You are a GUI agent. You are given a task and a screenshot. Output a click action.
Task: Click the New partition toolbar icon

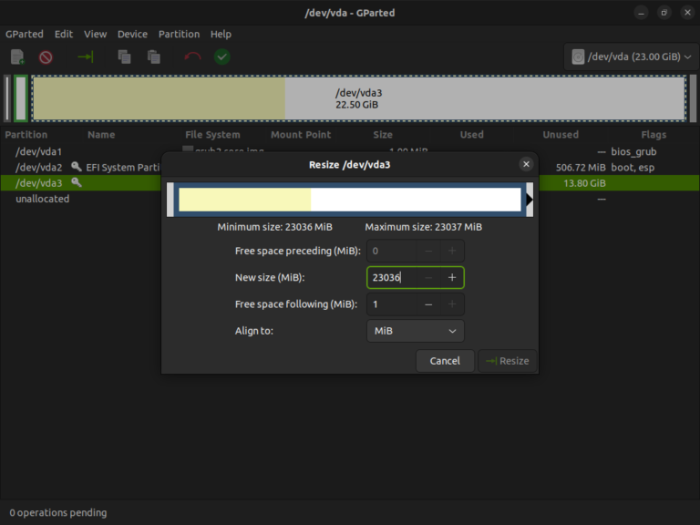pyautogui.click(x=17, y=57)
